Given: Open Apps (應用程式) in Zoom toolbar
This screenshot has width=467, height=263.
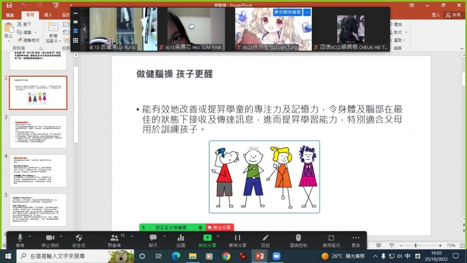Looking at the screenshot, I should click(331, 240).
